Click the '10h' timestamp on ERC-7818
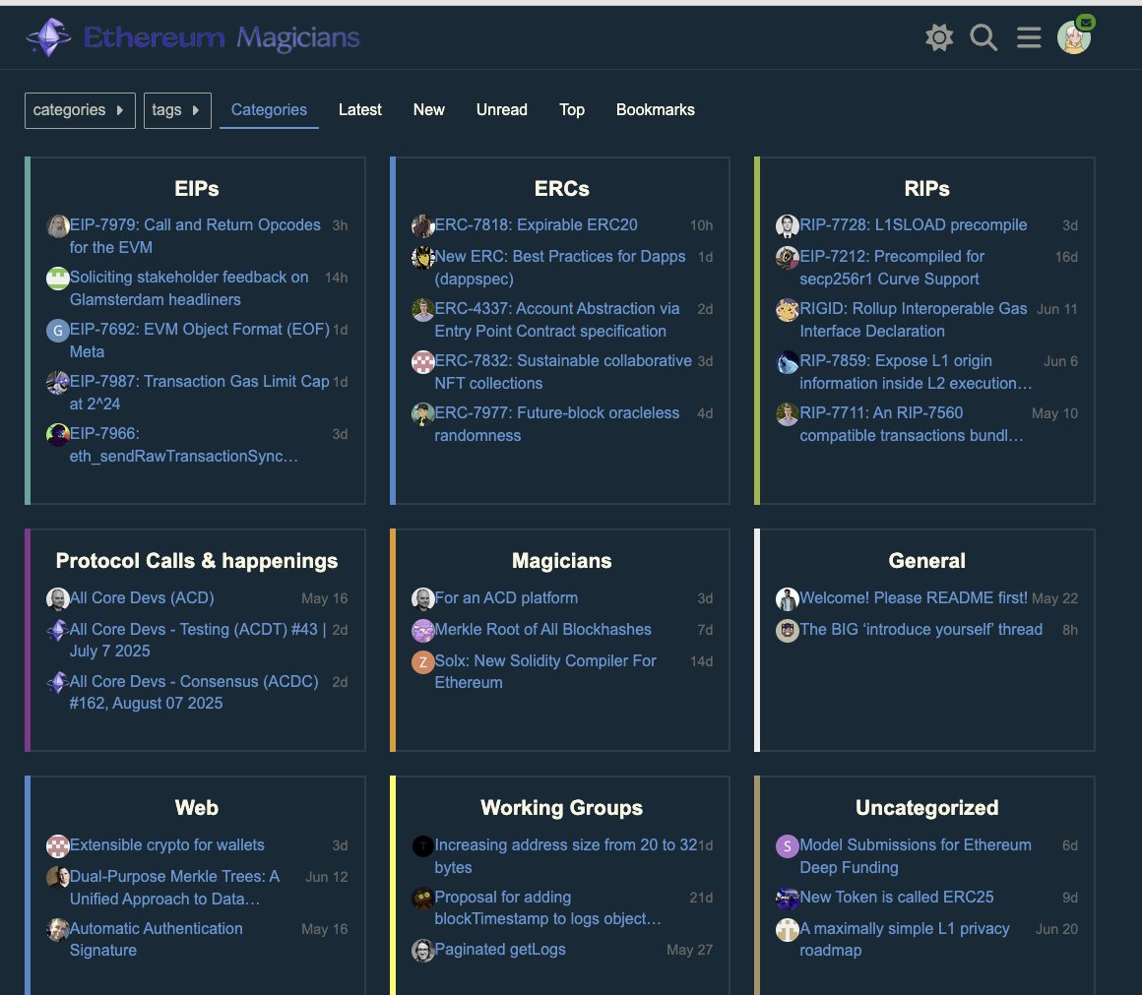 [x=701, y=225]
